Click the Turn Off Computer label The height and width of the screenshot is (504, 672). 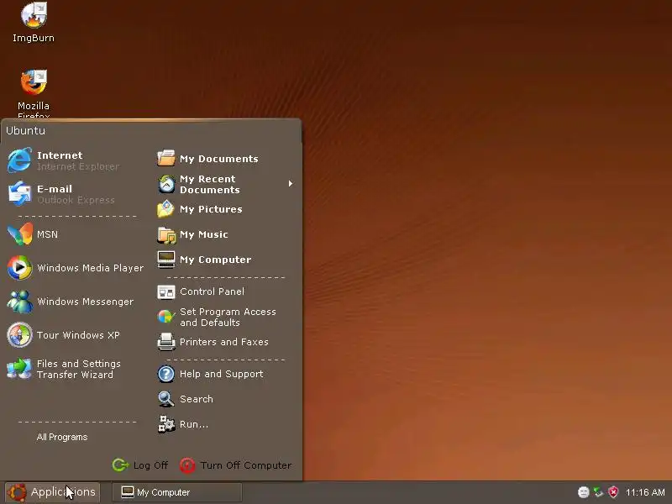tap(246, 465)
